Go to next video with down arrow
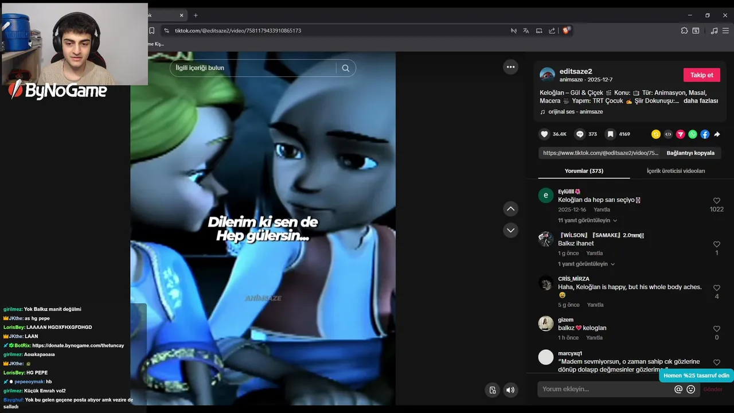The image size is (734, 413). click(x=510, y=230)
